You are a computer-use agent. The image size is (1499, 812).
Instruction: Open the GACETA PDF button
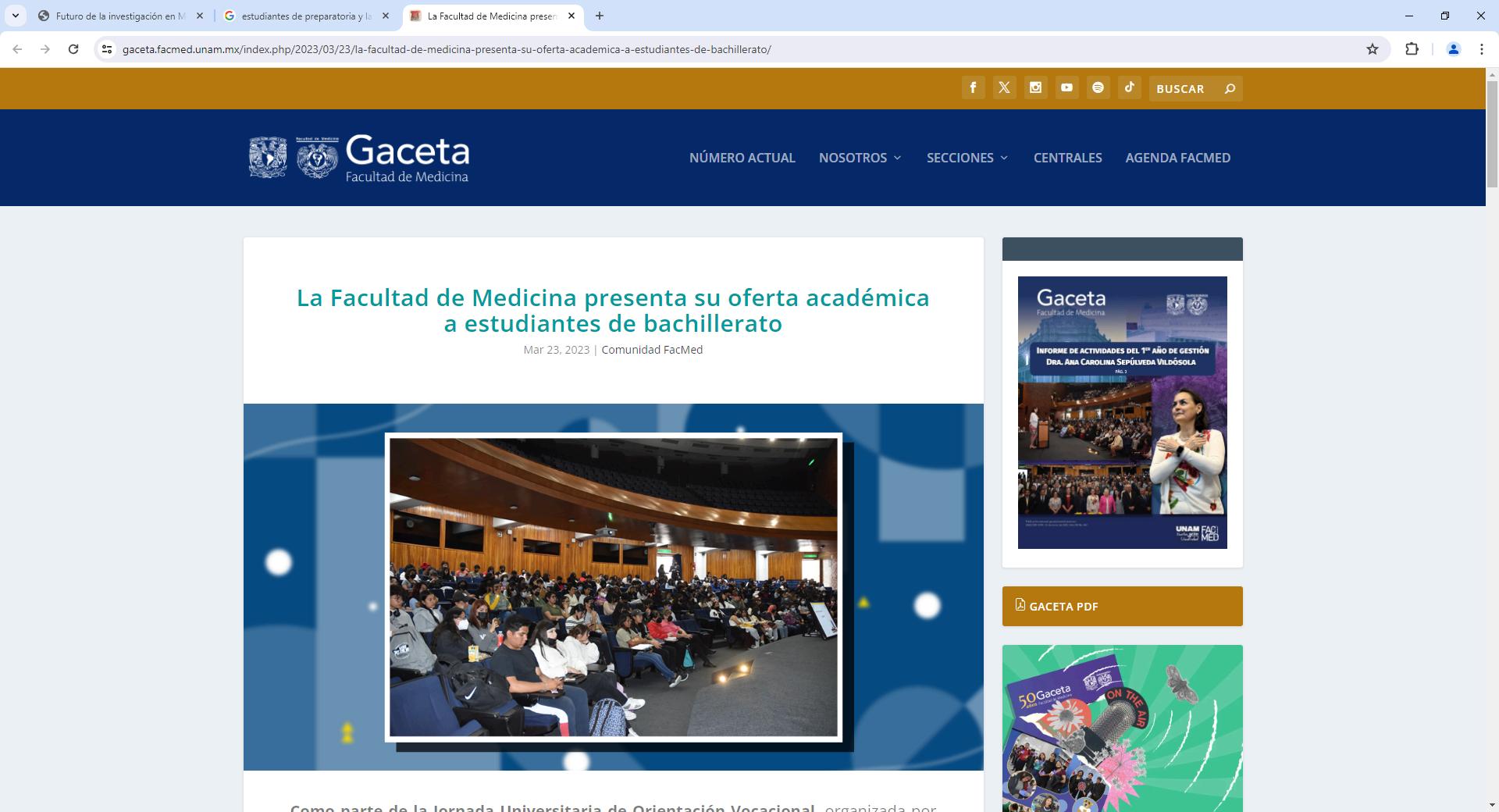[1123, 606]
